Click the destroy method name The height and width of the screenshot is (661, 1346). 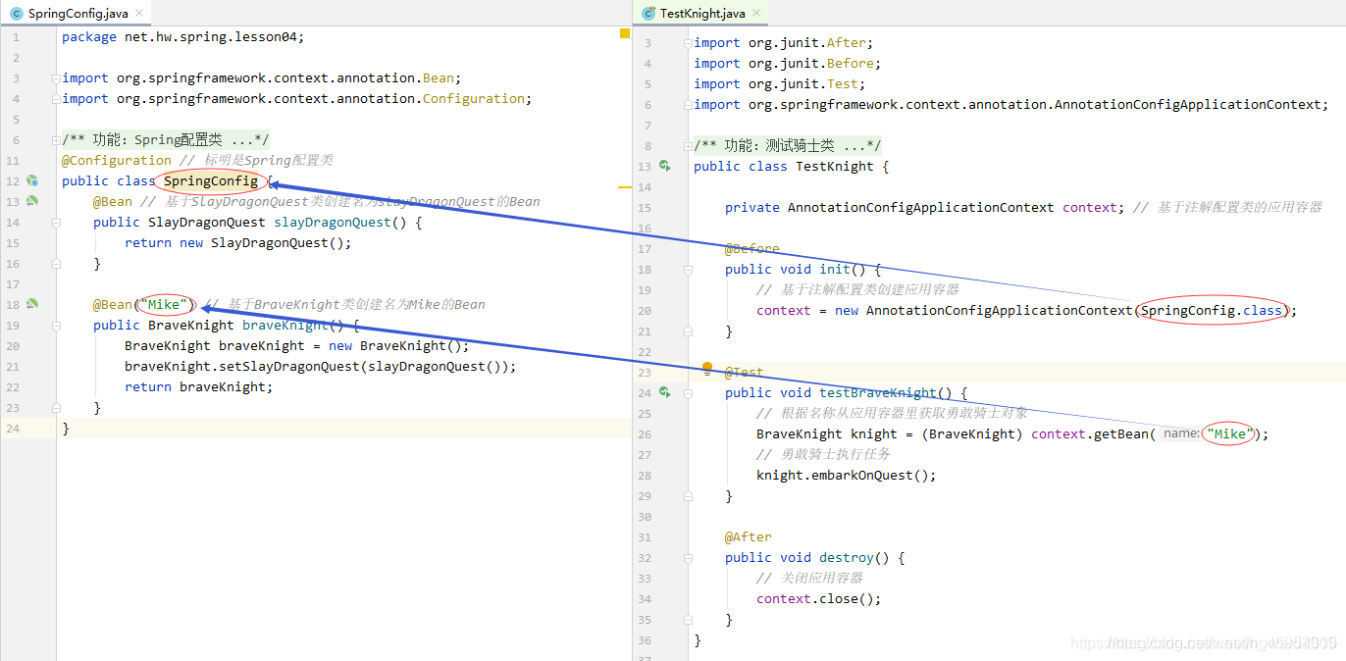847,557
